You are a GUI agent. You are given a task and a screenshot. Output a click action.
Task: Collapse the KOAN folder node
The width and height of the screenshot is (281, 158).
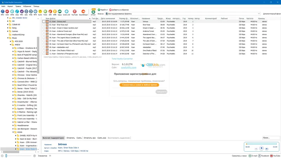click(13, 132)
